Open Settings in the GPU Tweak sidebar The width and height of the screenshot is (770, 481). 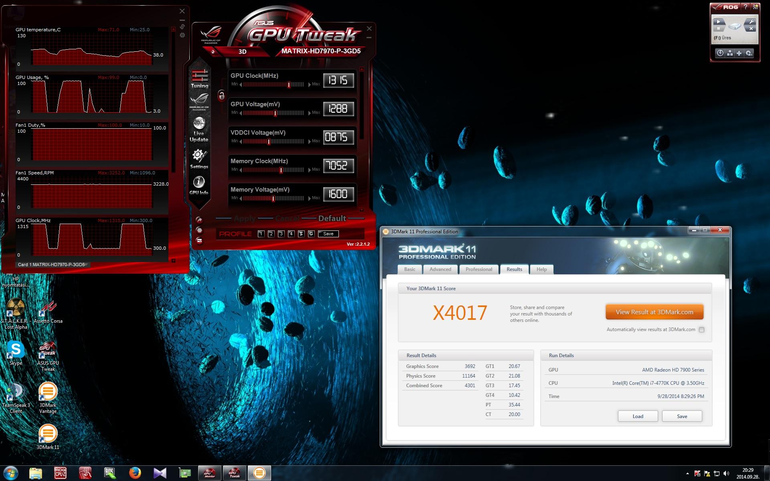click(x=199, y=159)
